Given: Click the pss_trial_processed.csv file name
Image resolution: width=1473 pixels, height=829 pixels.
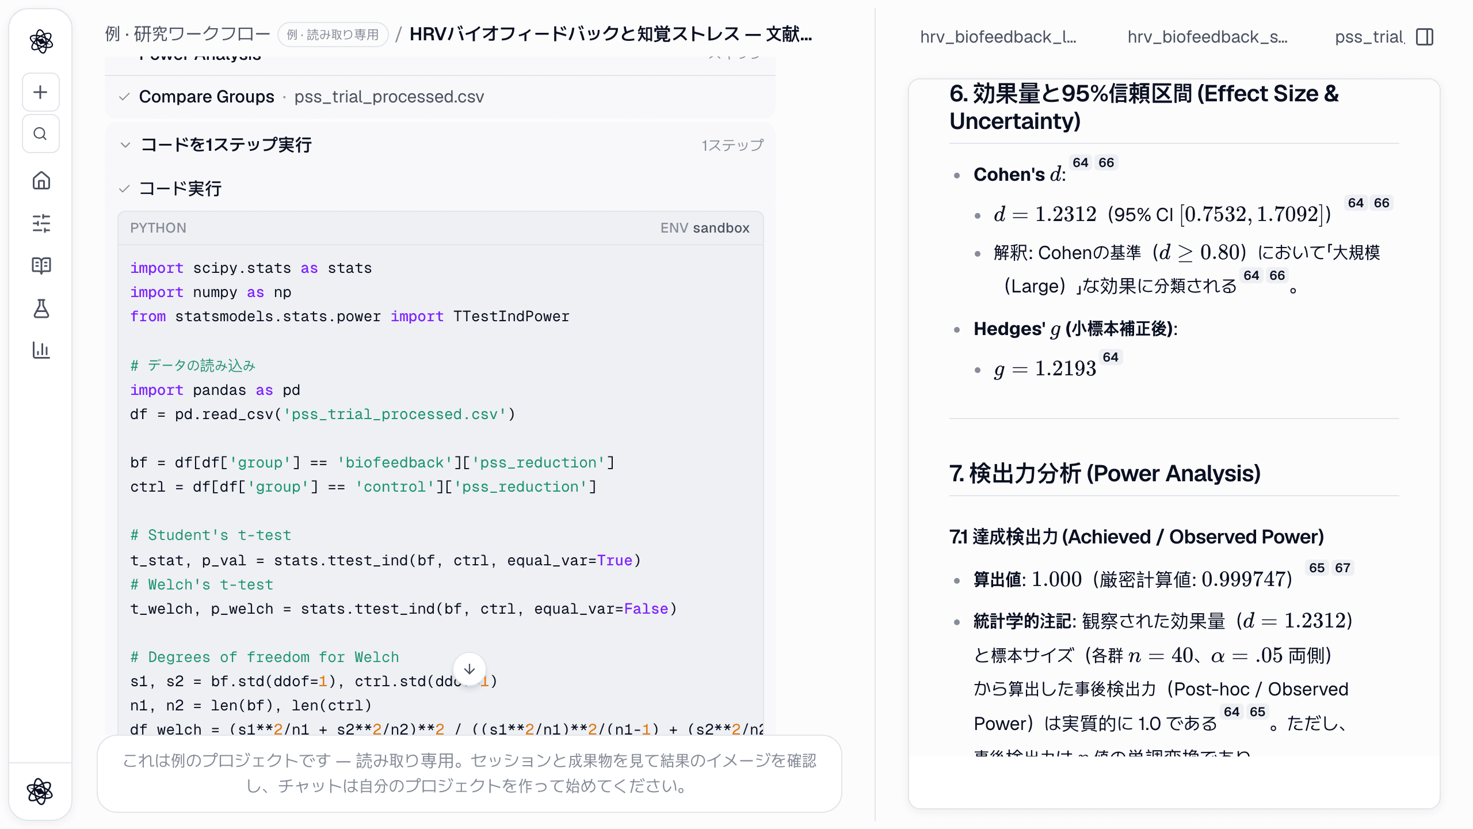Looking at the screenshot, I should 390,97.
